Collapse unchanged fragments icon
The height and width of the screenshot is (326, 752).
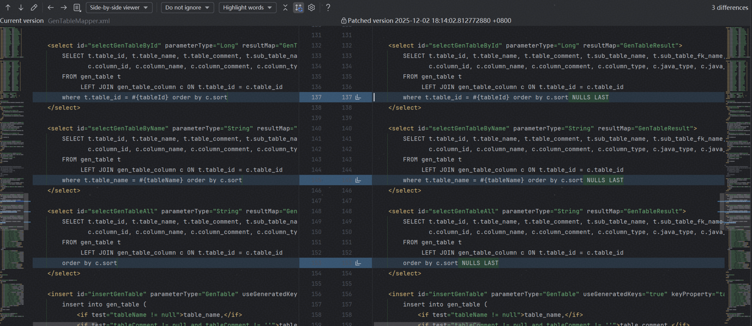pyautogui.click(x=285, y=8)
